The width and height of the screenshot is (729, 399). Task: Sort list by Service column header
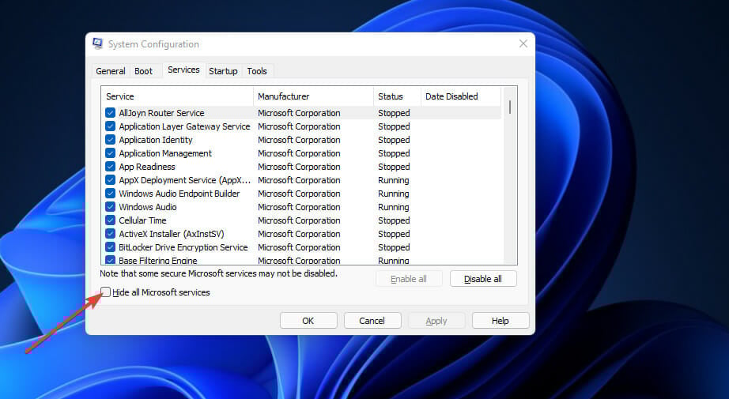pos(177,96)
